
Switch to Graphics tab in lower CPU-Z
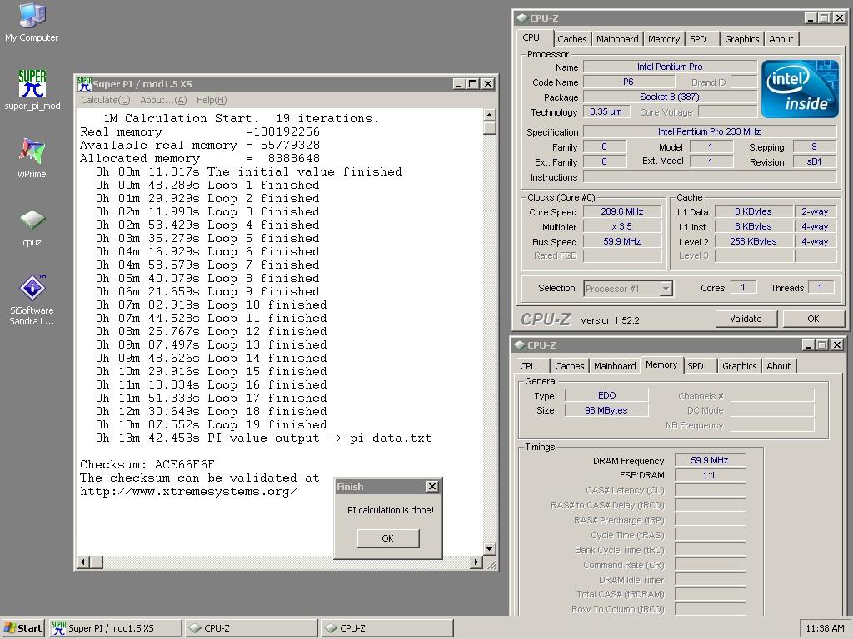(740, 366)
